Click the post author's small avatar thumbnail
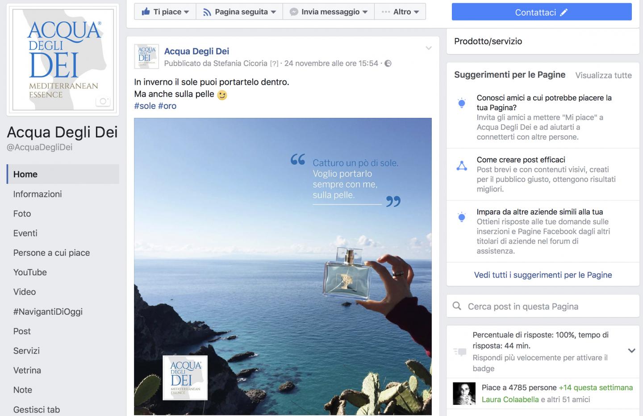 pos(146,57)
